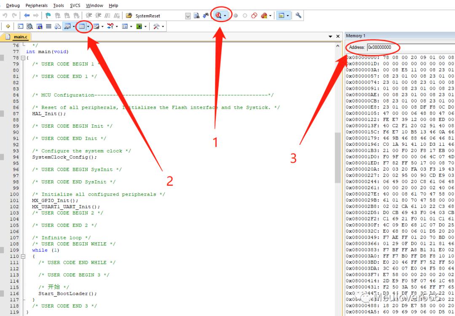Open the Call Stack window icon
Viewport: 455px width, 316px height.
(x=58, y=27)
